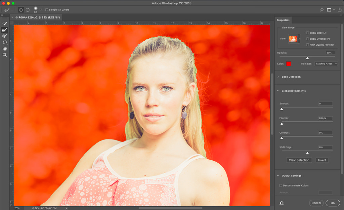The height and width of the screenshot is (210, 344).
Task: Collapse the Output Settings section
Action: 278,175
